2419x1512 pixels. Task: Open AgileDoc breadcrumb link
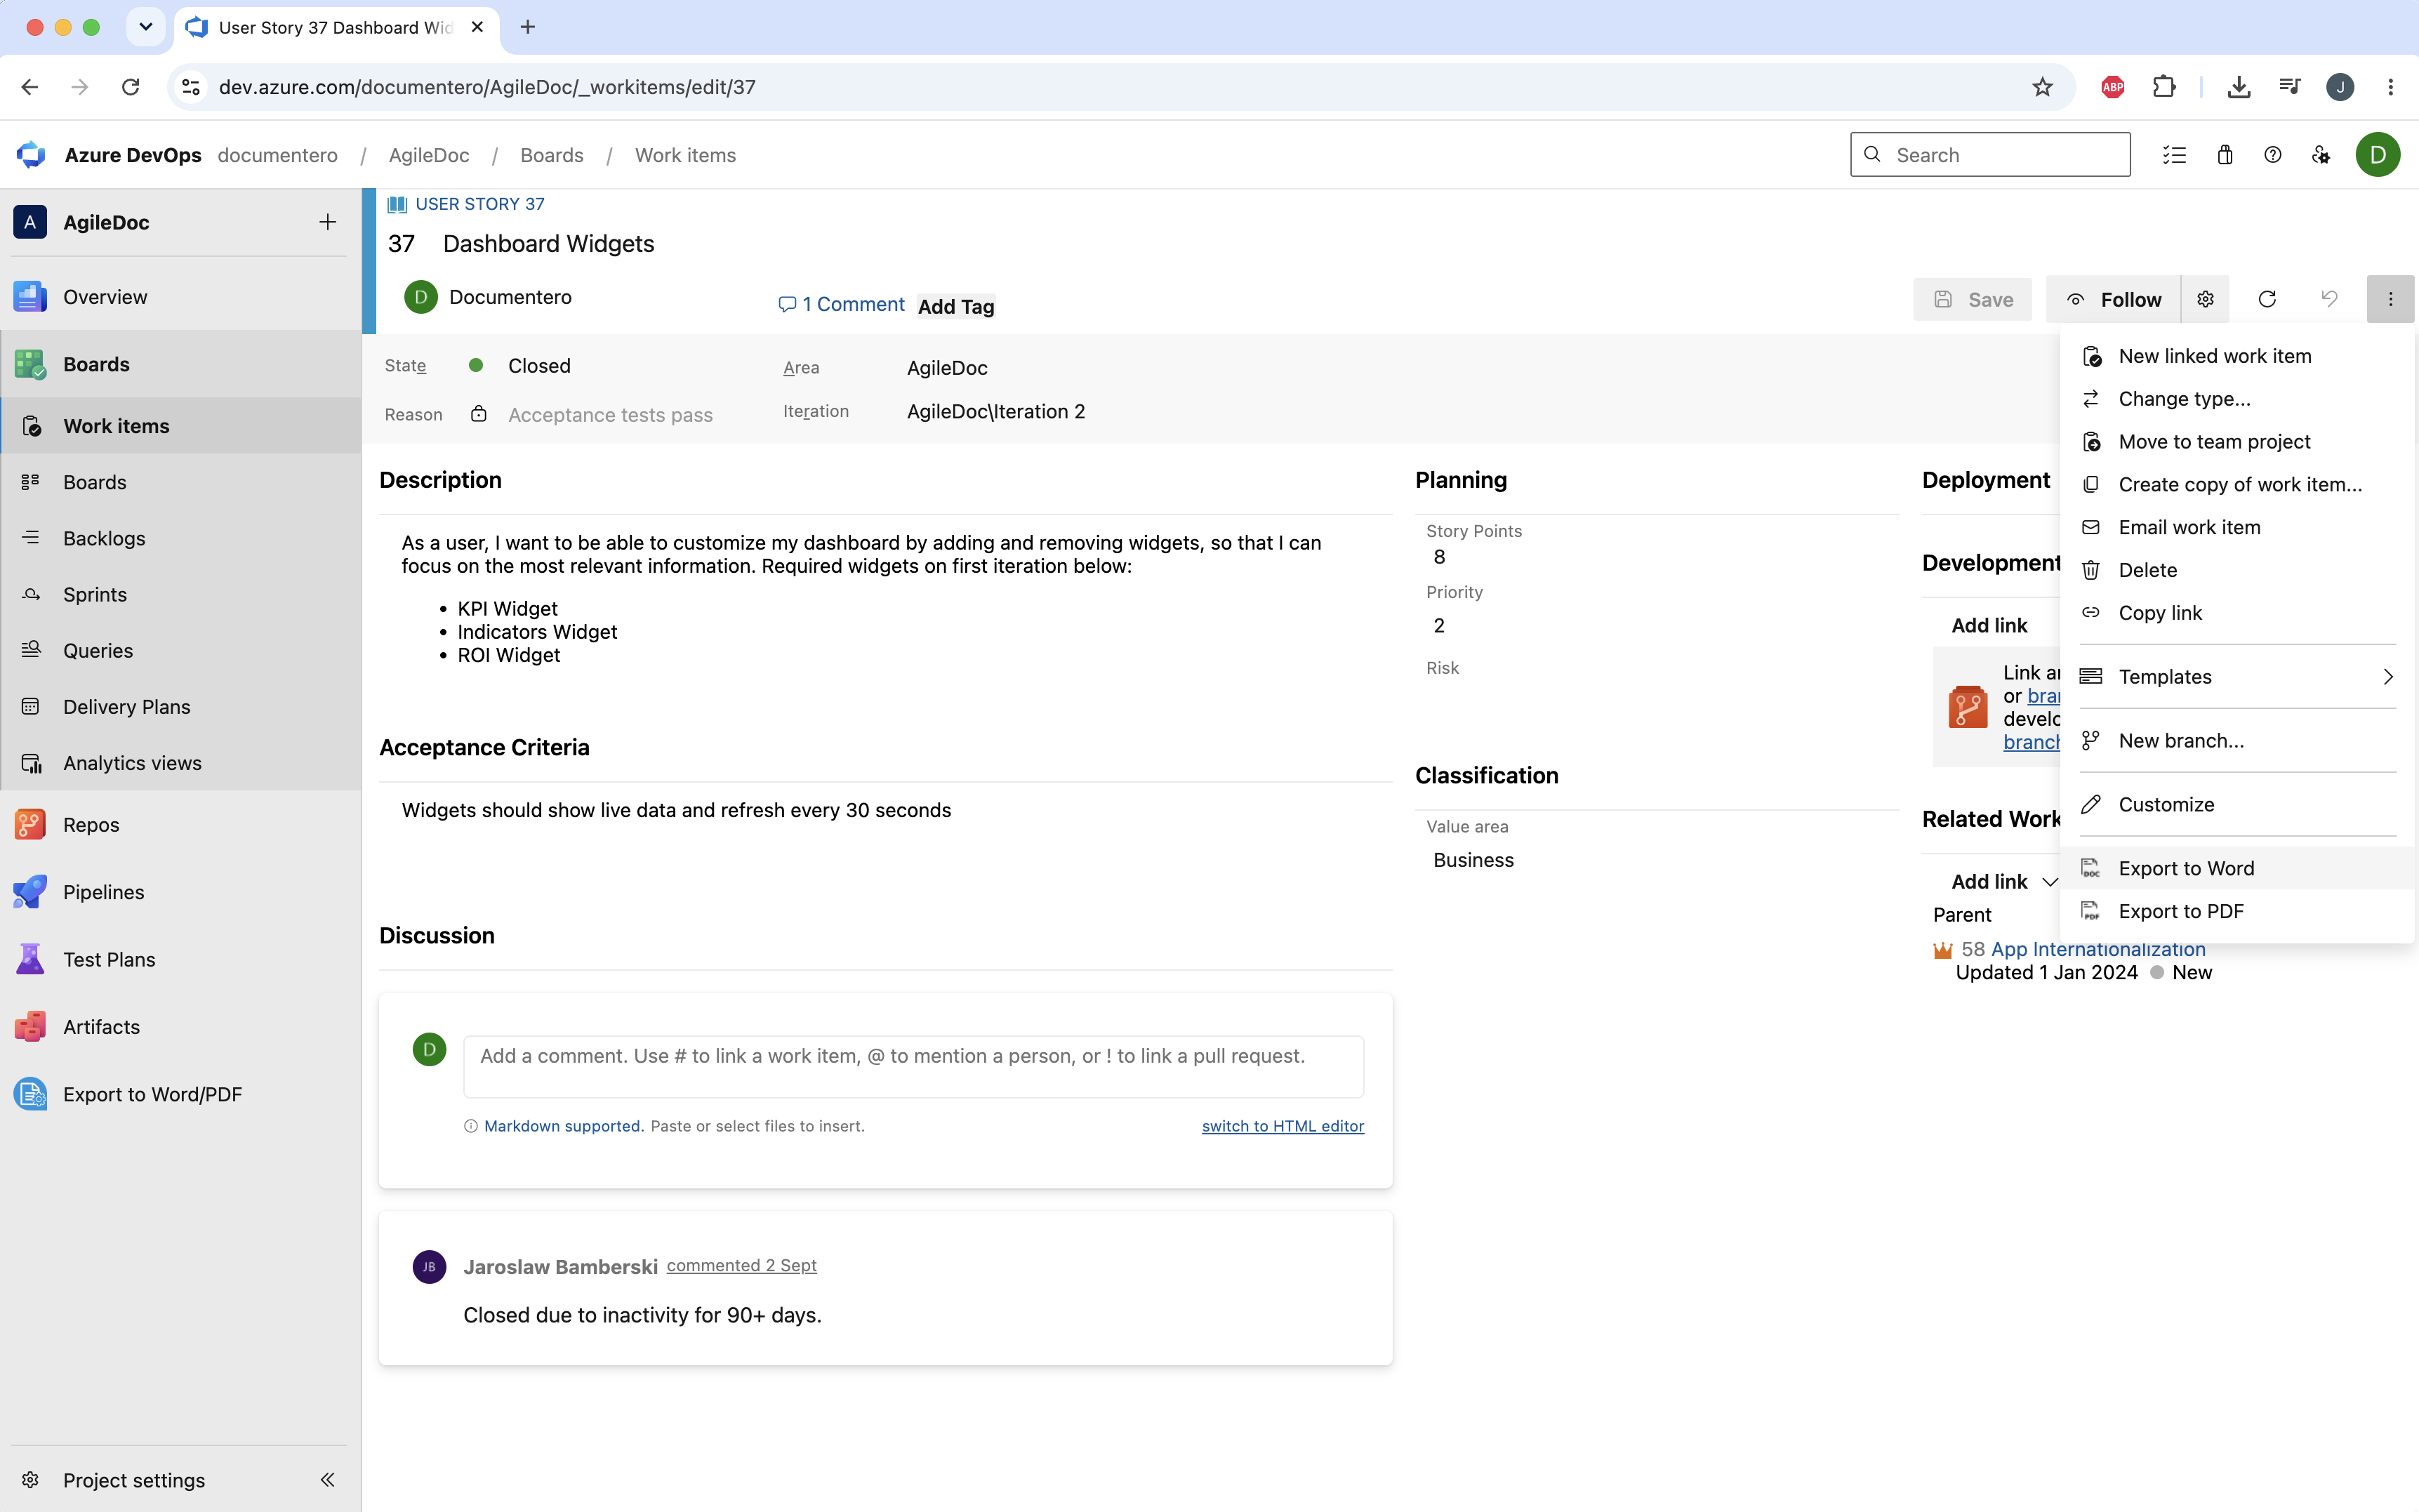click(x=429, y=155)
